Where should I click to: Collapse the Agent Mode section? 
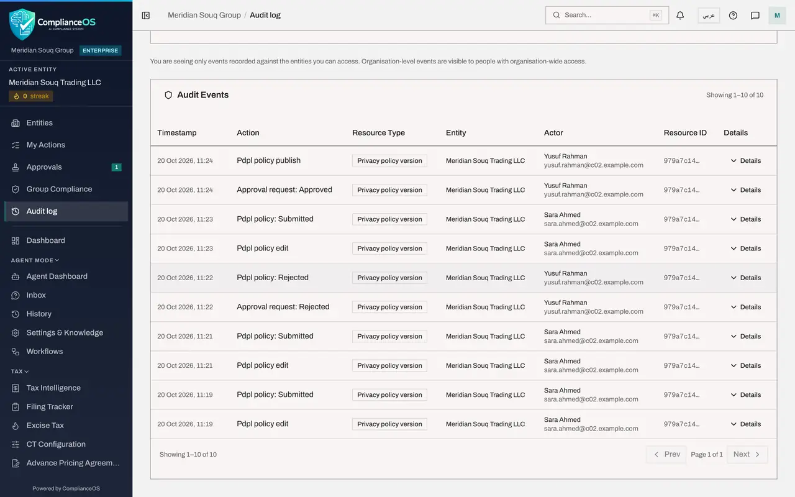pyautogui.click(x=35, y=260)
